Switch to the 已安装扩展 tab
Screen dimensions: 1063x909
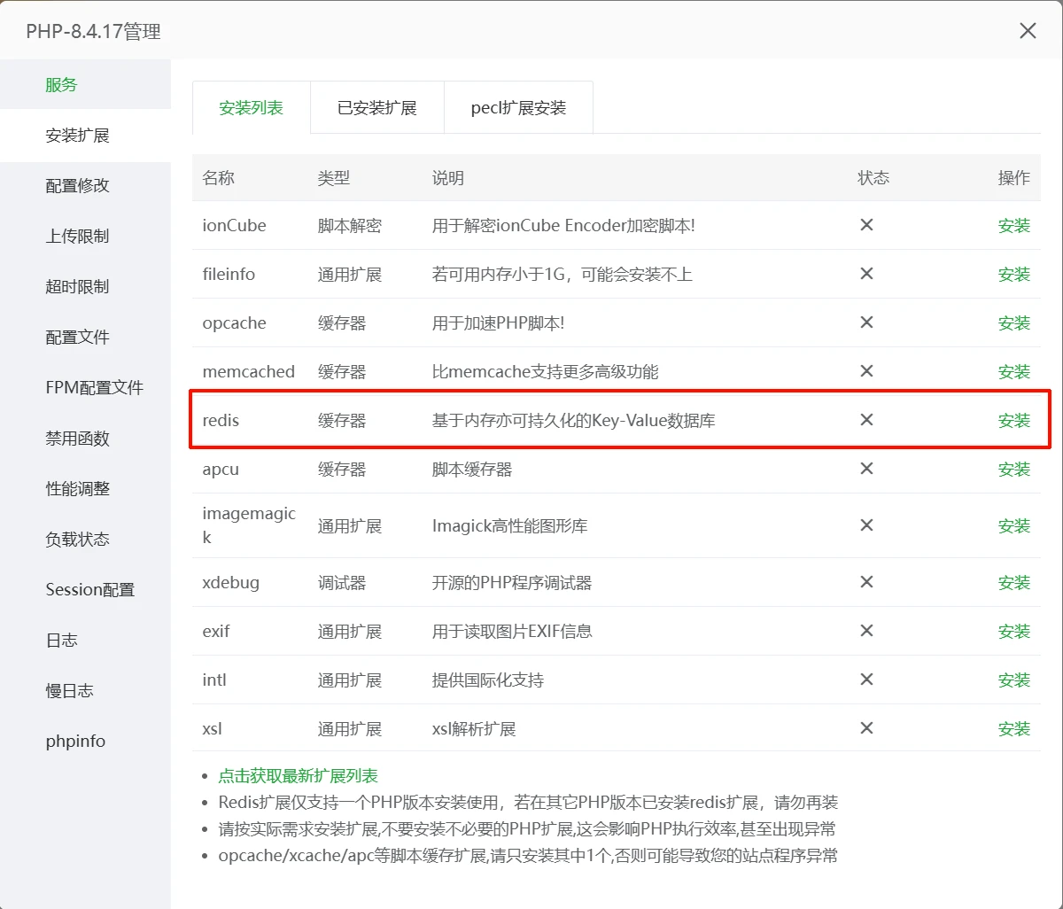[376, 108]
